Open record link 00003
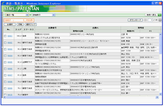This screenshot has height=106, width=164. (x=10, y=49)
